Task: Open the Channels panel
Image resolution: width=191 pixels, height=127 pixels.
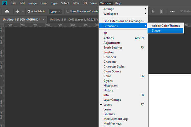Action: tap(123, 57)
